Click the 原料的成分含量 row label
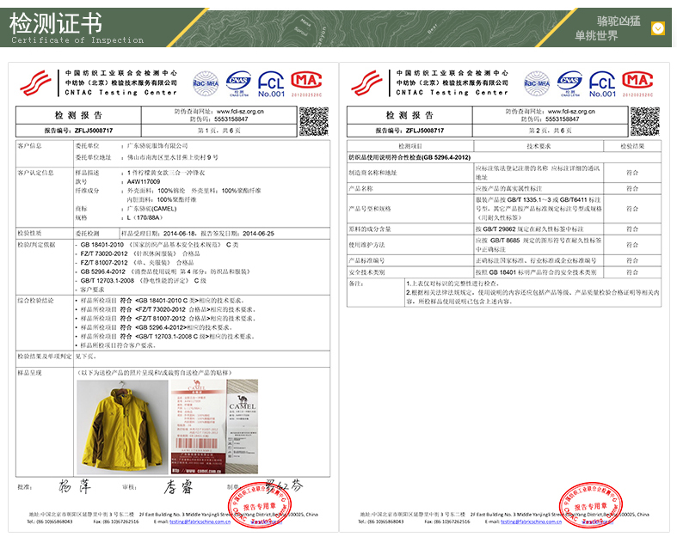This screenshot has width=677, height=543. [x=370, y=229]
